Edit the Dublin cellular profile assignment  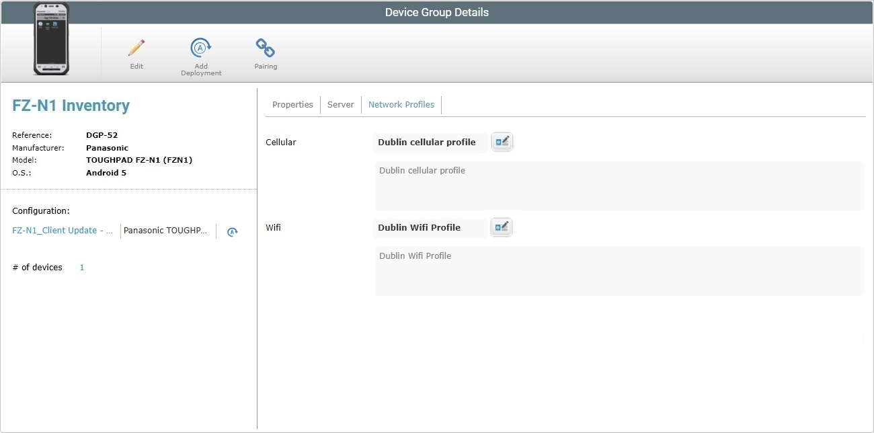(502, 141)
